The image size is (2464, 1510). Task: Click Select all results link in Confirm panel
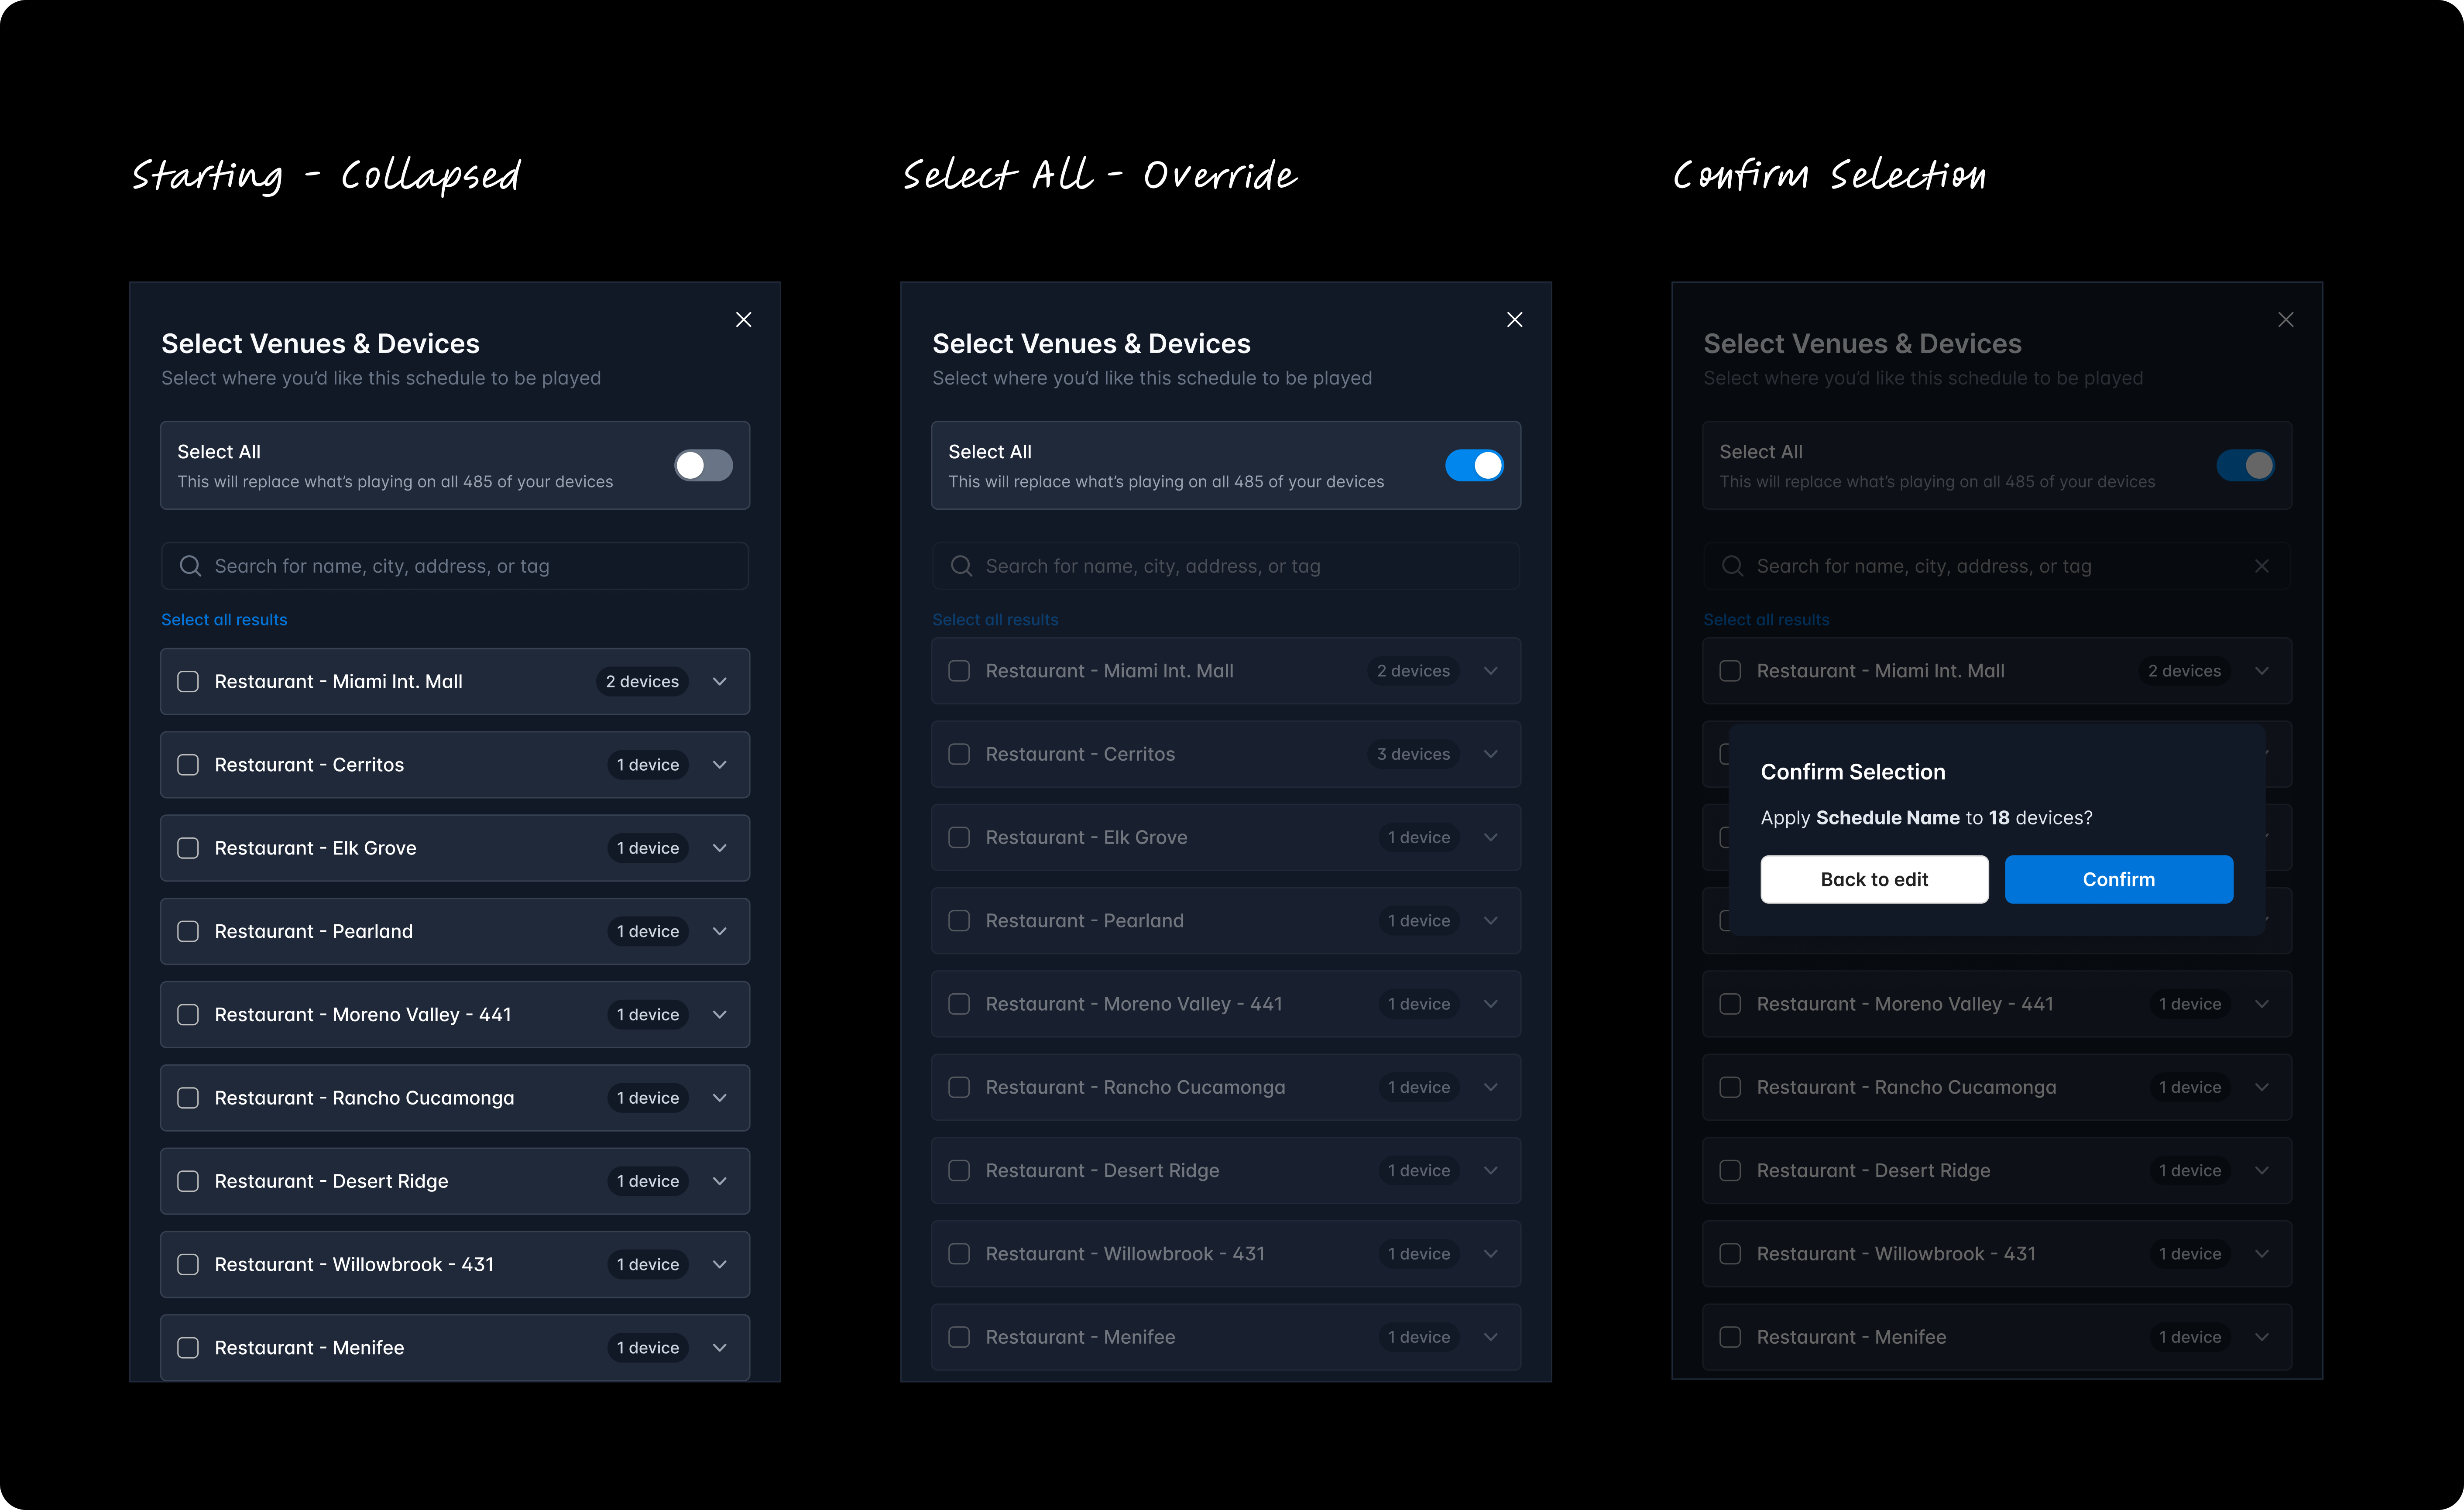coord(1766,620)
